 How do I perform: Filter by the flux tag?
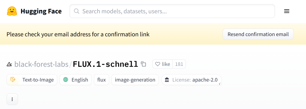point(101,80)
